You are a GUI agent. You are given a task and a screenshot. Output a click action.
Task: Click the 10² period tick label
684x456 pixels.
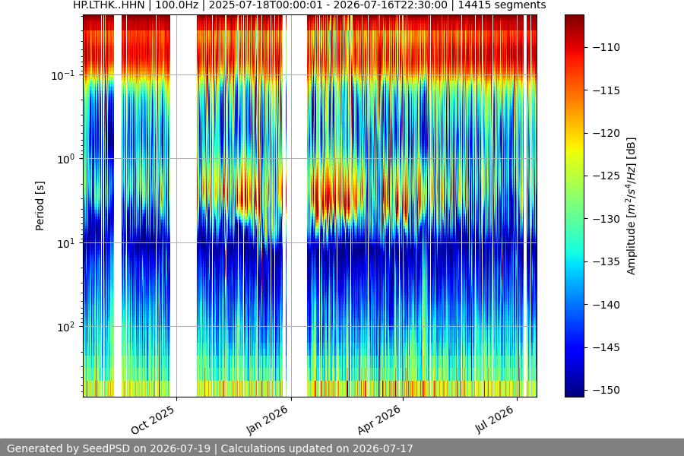66,328
